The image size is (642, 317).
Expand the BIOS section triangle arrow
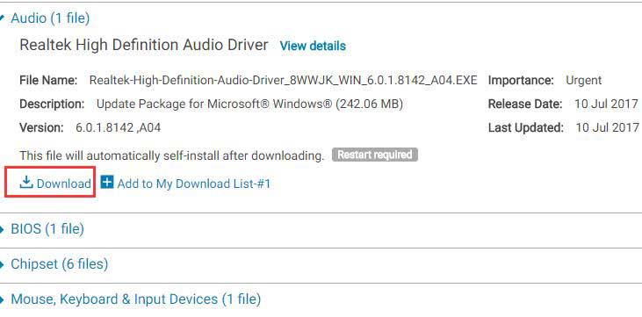click(x=2, y=229)
